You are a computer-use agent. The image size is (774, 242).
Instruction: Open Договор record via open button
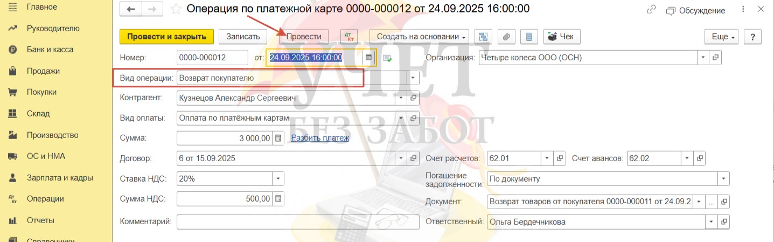[x=414, y=158]
